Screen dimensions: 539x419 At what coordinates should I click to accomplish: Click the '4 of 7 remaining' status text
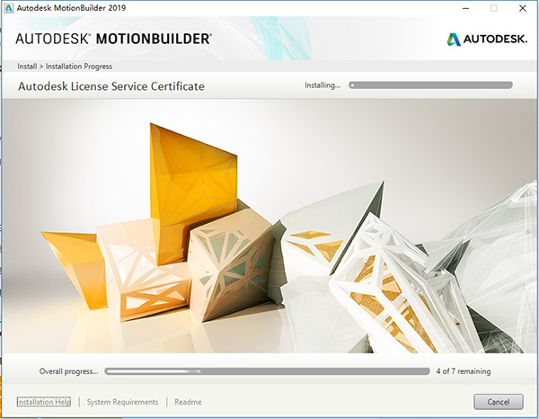464,370
